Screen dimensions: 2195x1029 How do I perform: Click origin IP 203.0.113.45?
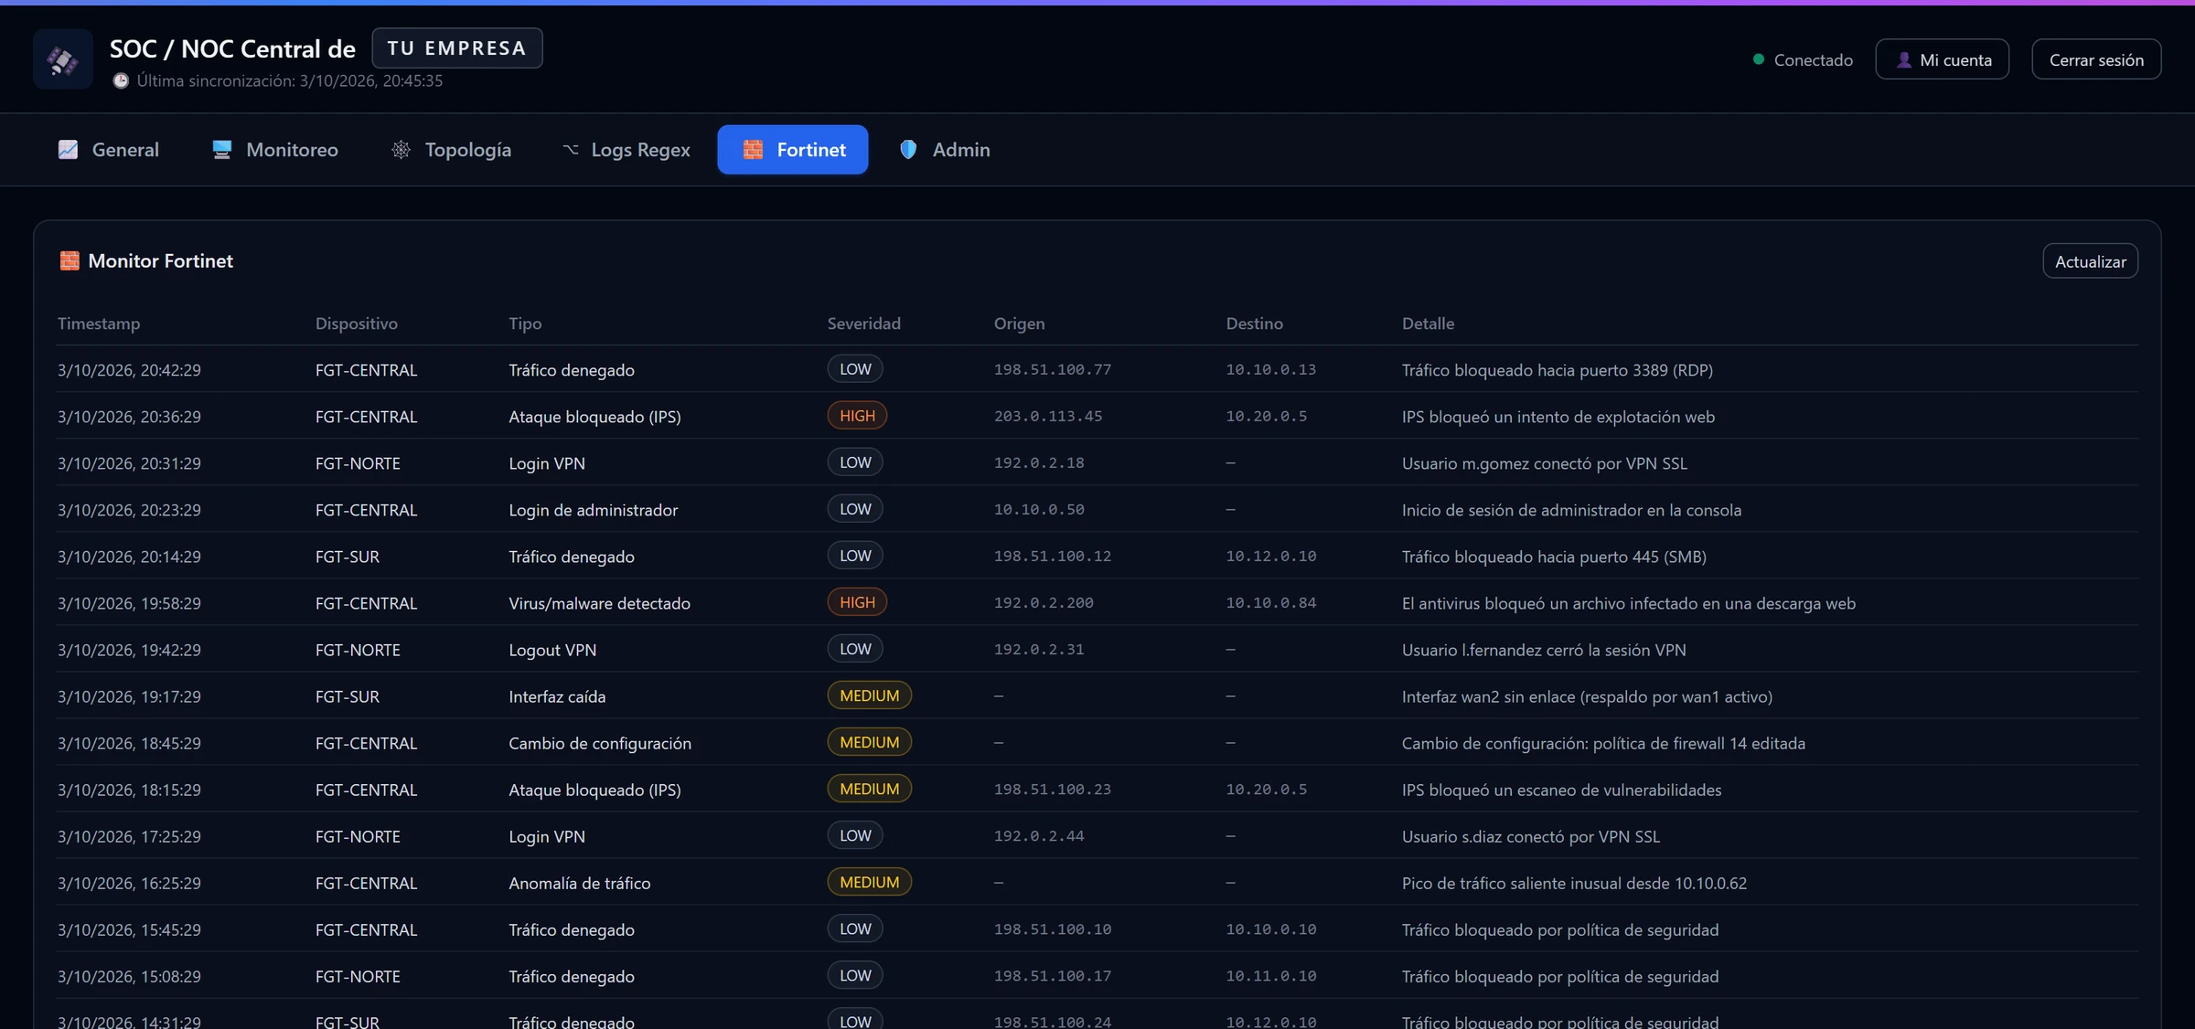pyautogui.click(x=1048, y=416)
